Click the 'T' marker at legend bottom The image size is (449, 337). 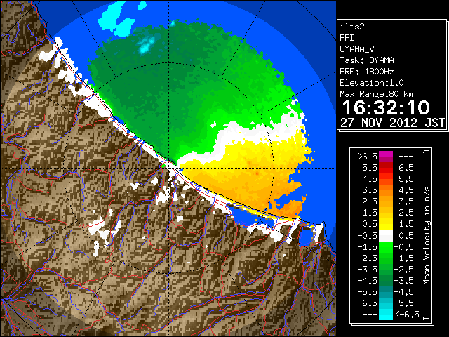pyautogui.click(x=427, y=318)
